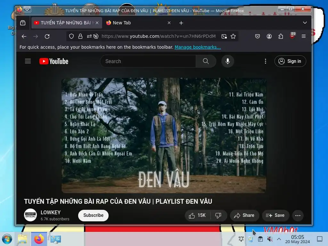Viewport: 328px width, 246px height.
Task: Click the Đen Vâu video player
Action: pyautogui.click(x=164, y=135)
